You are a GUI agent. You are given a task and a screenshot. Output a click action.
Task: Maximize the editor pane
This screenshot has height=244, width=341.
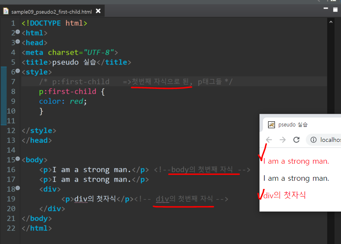coord(335,9)
